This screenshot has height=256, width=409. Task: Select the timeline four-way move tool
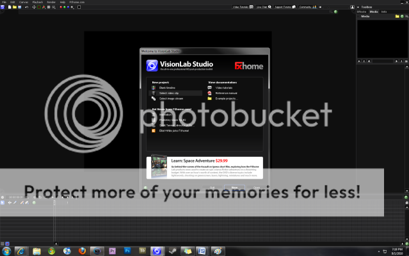pos(10,202)
